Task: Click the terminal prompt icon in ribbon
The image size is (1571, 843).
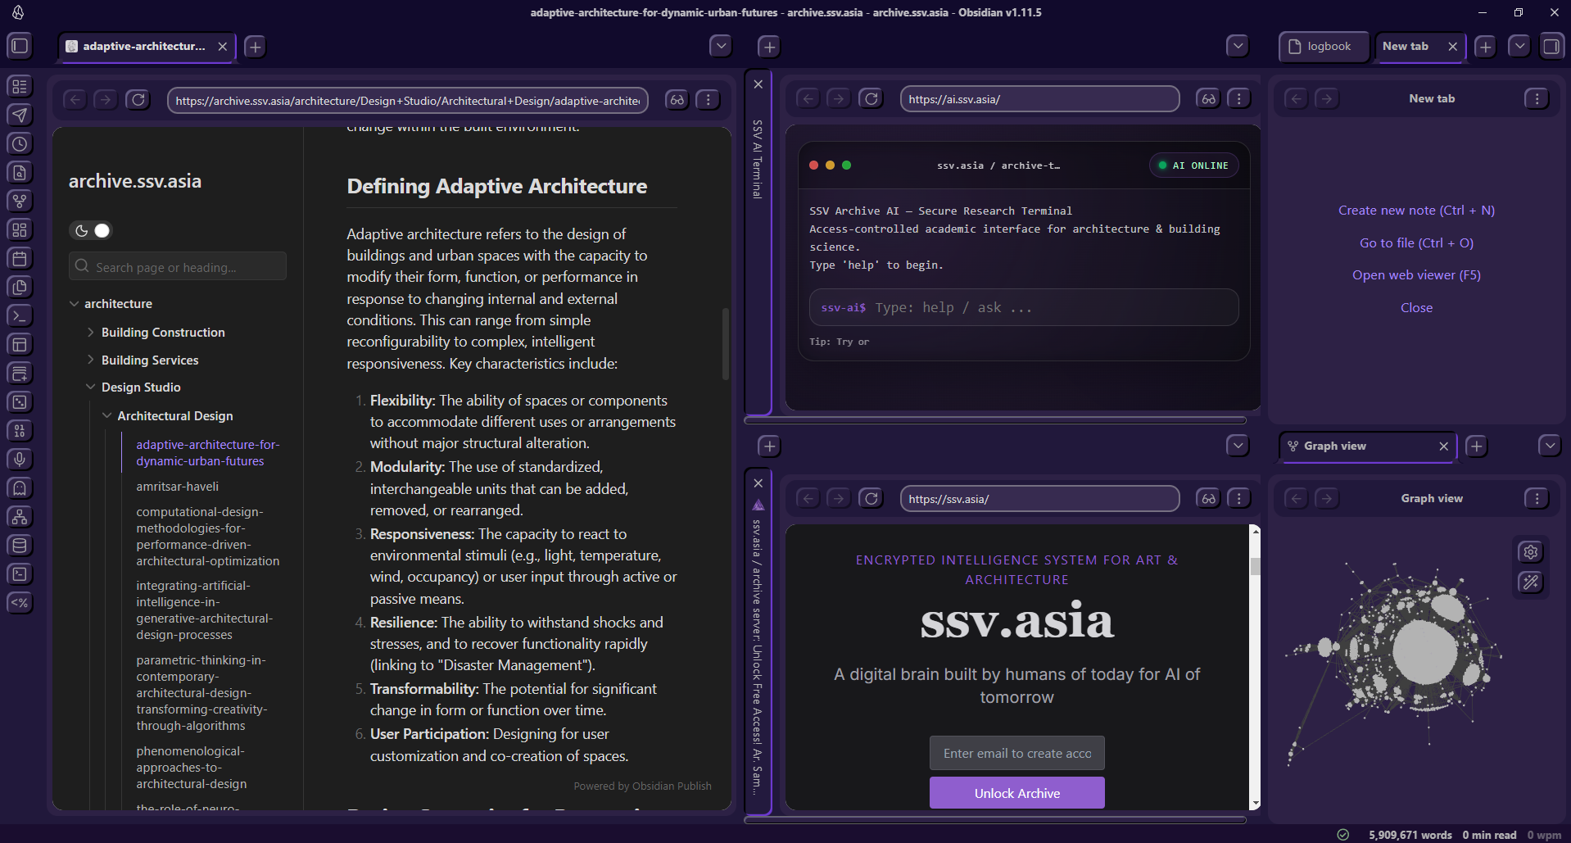Action: point(20,315)
